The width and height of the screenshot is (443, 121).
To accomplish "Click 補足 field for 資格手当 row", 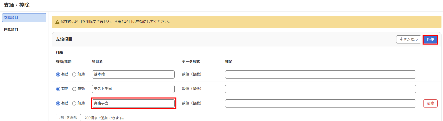I will pyautogui.click(x=321, y=103).
